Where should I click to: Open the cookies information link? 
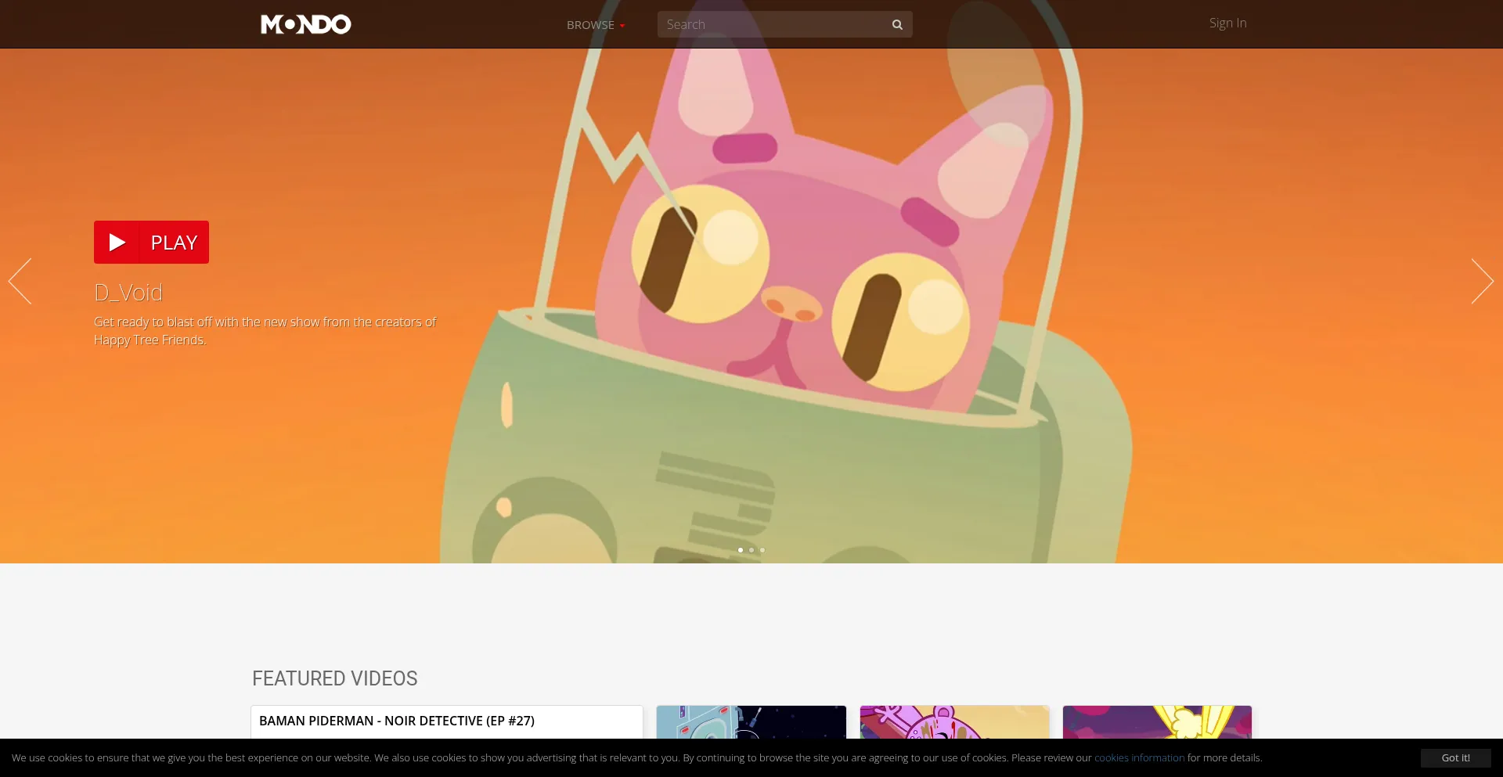pos(1139,757)
